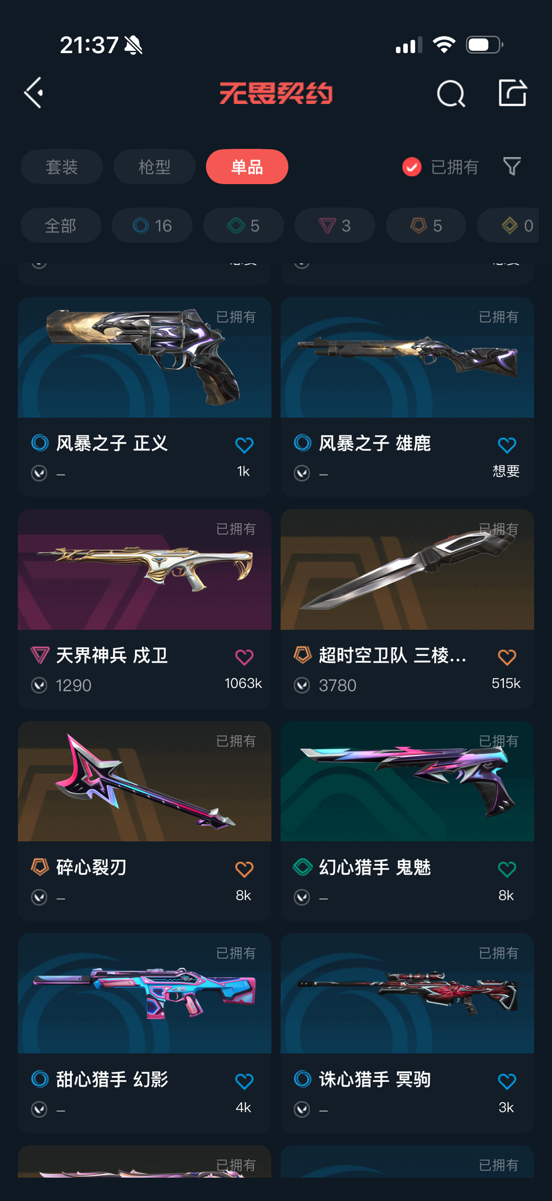Filter by blue tier chip showing 16

pyautogui.click(x=152, y=226)
